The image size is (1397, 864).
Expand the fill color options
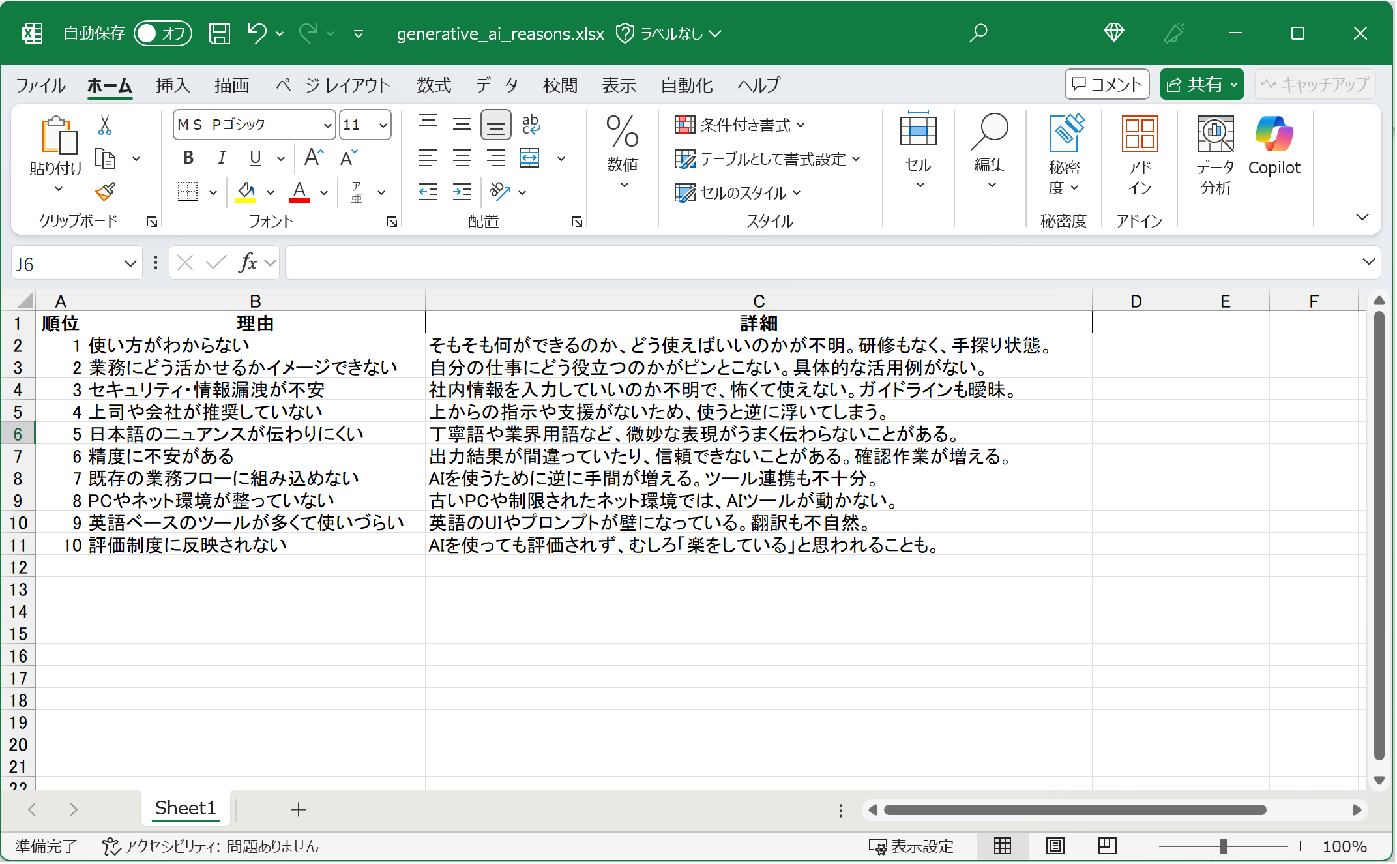(x=270, y=191)
